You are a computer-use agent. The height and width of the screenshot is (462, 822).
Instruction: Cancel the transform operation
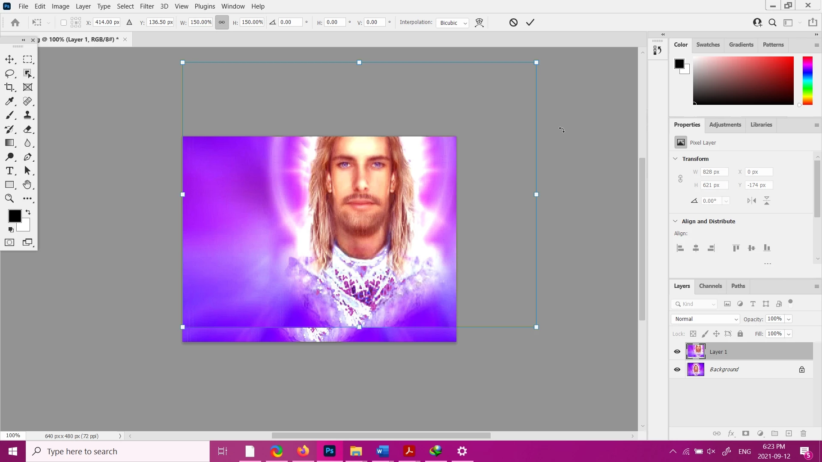pos(513,22)
